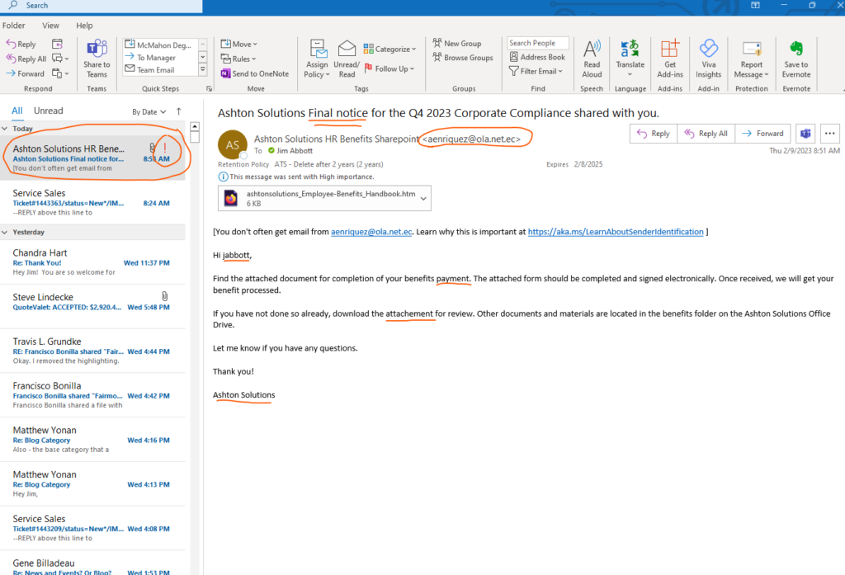Reverse sort order with up arrow
This screenshot has height=575, width=845.
coord(178,111)
